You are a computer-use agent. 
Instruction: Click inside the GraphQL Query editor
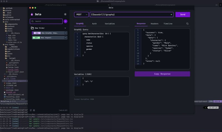102,51
